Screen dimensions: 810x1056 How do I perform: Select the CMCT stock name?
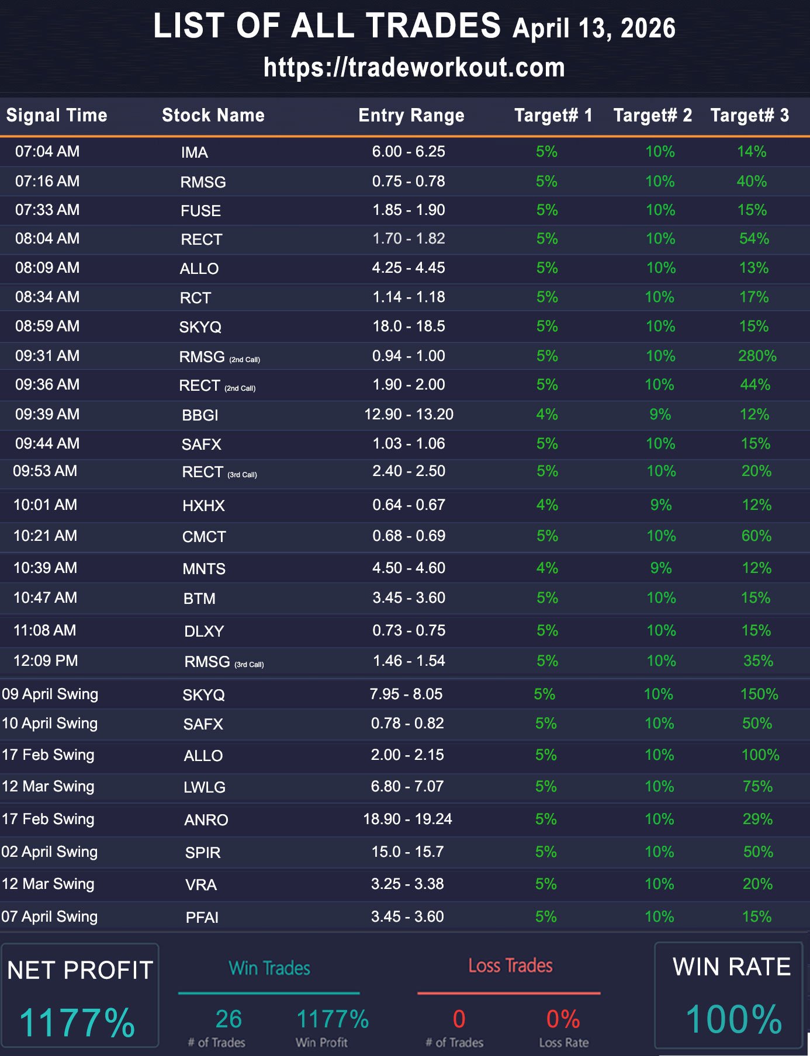point(204,537)
